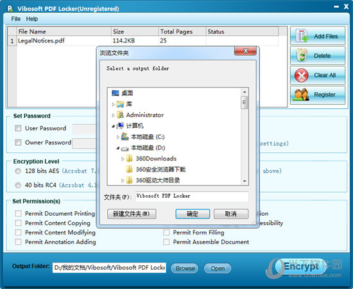The height and width of the screenshot is (289, 353).
Task: Select the LegalNotices.pdf file row
Action: click(143, 40)
